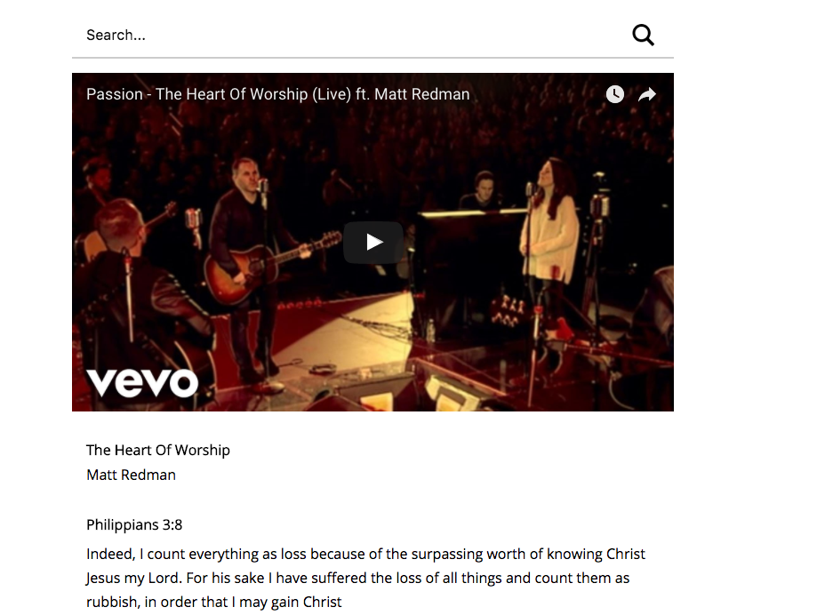Click the magnifying glass search icon

[643, 36]
